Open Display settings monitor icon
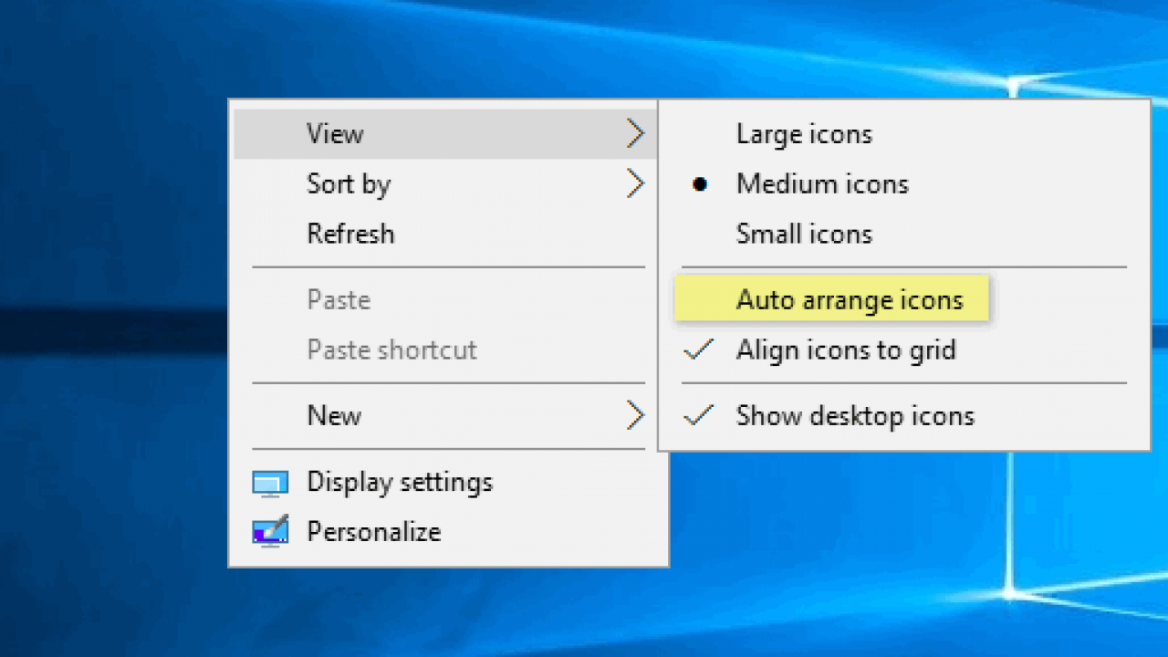The image size is (1168, 657). click(270, 484)
